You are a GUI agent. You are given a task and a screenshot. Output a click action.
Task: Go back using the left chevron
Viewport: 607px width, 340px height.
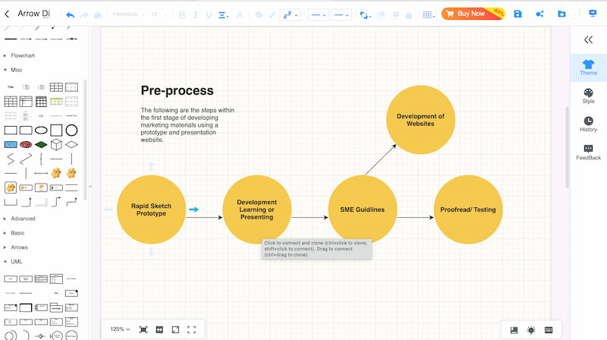8,14
